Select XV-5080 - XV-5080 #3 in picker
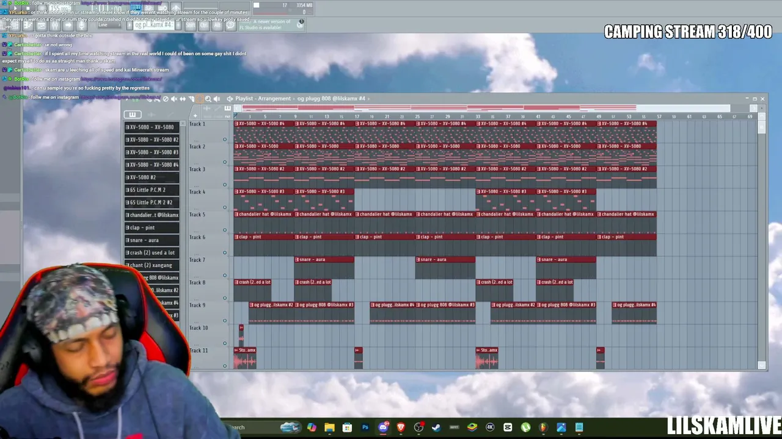The width and height of the screenshot is (782, 439). coord(152,152)
